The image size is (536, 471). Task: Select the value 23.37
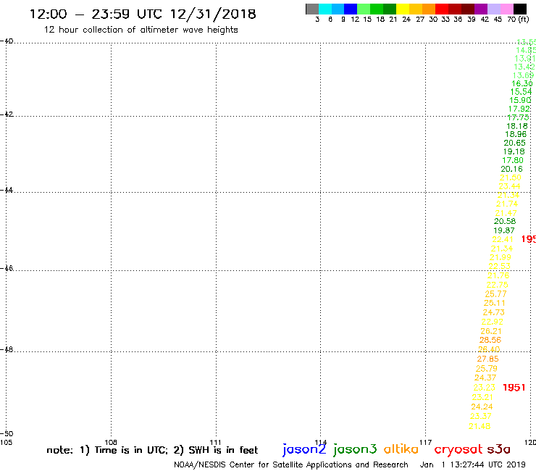click(x=481, y=416)
